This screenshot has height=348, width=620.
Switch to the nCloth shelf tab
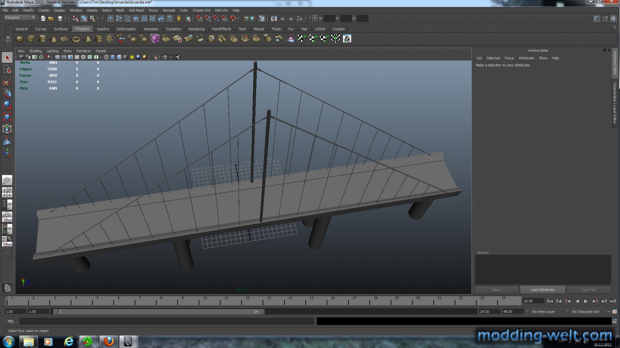320,29
